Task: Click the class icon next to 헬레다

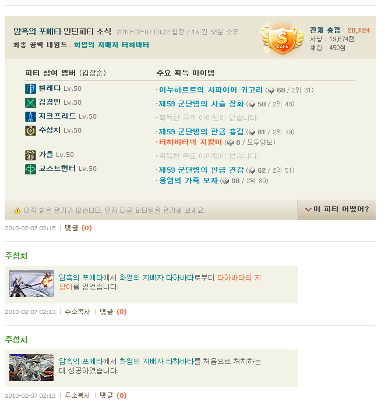Action: 30,89
